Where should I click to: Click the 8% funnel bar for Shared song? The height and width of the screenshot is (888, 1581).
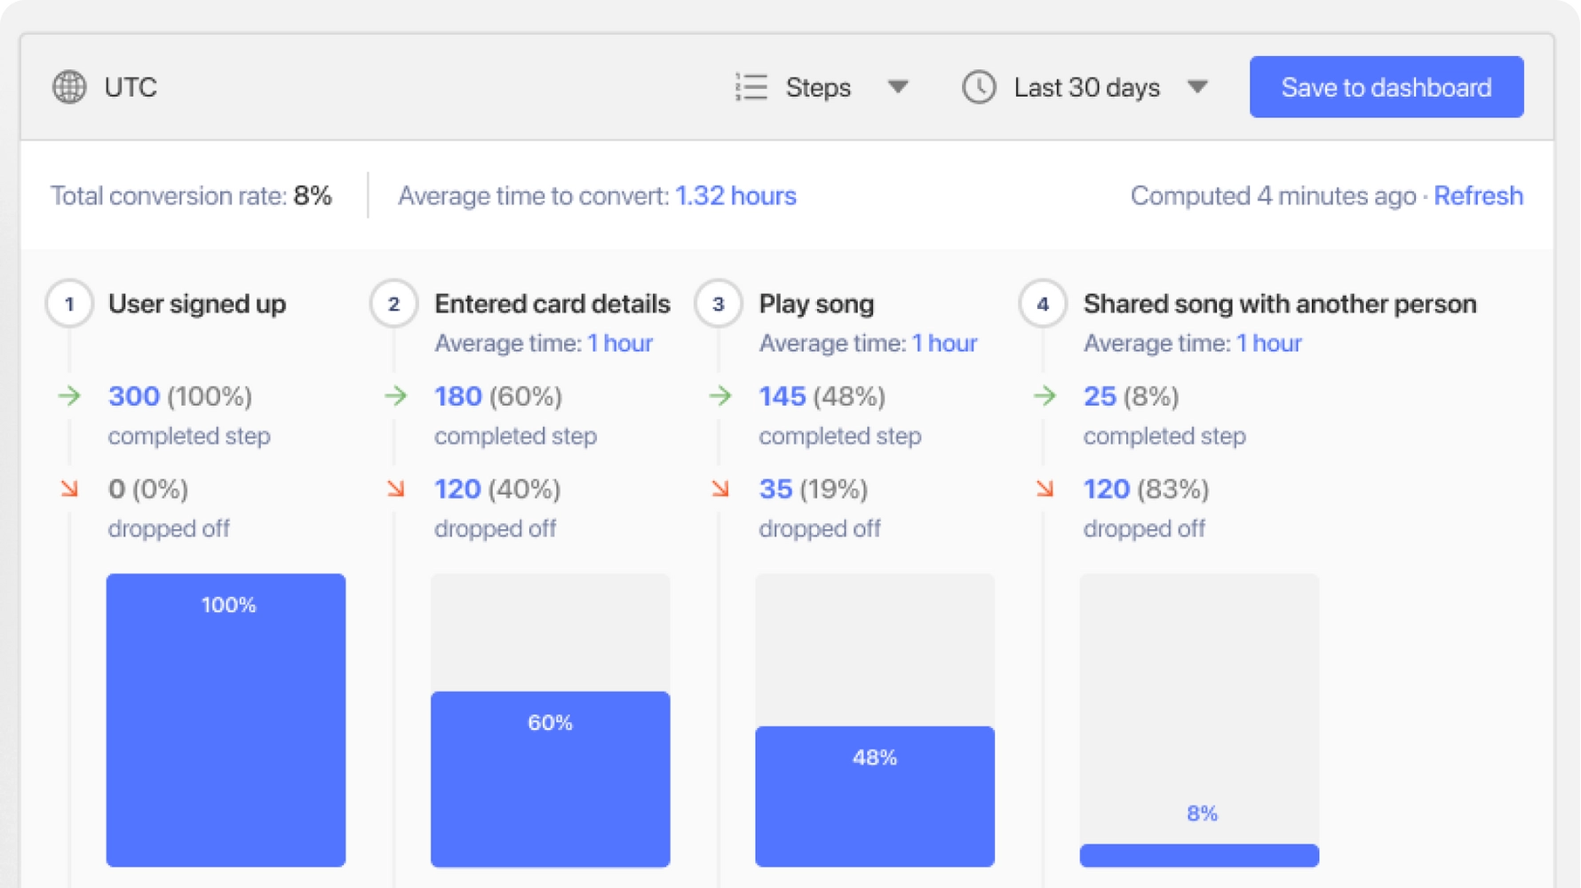click(x=1199, y=854)
